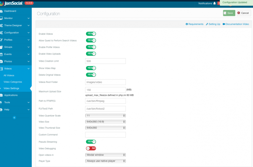The width and height of the screenshot is (253, 167).
Task: Collapse the Videos menu chevron
Action: point(28,69)
